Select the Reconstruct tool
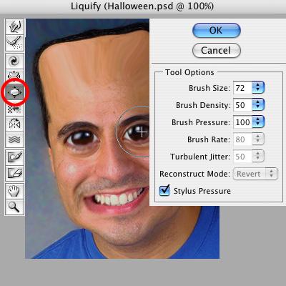Viewport: 286px width, 286px height. pos(15,43)
